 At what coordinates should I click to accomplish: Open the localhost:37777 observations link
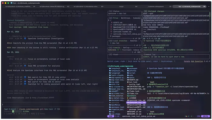43,98
